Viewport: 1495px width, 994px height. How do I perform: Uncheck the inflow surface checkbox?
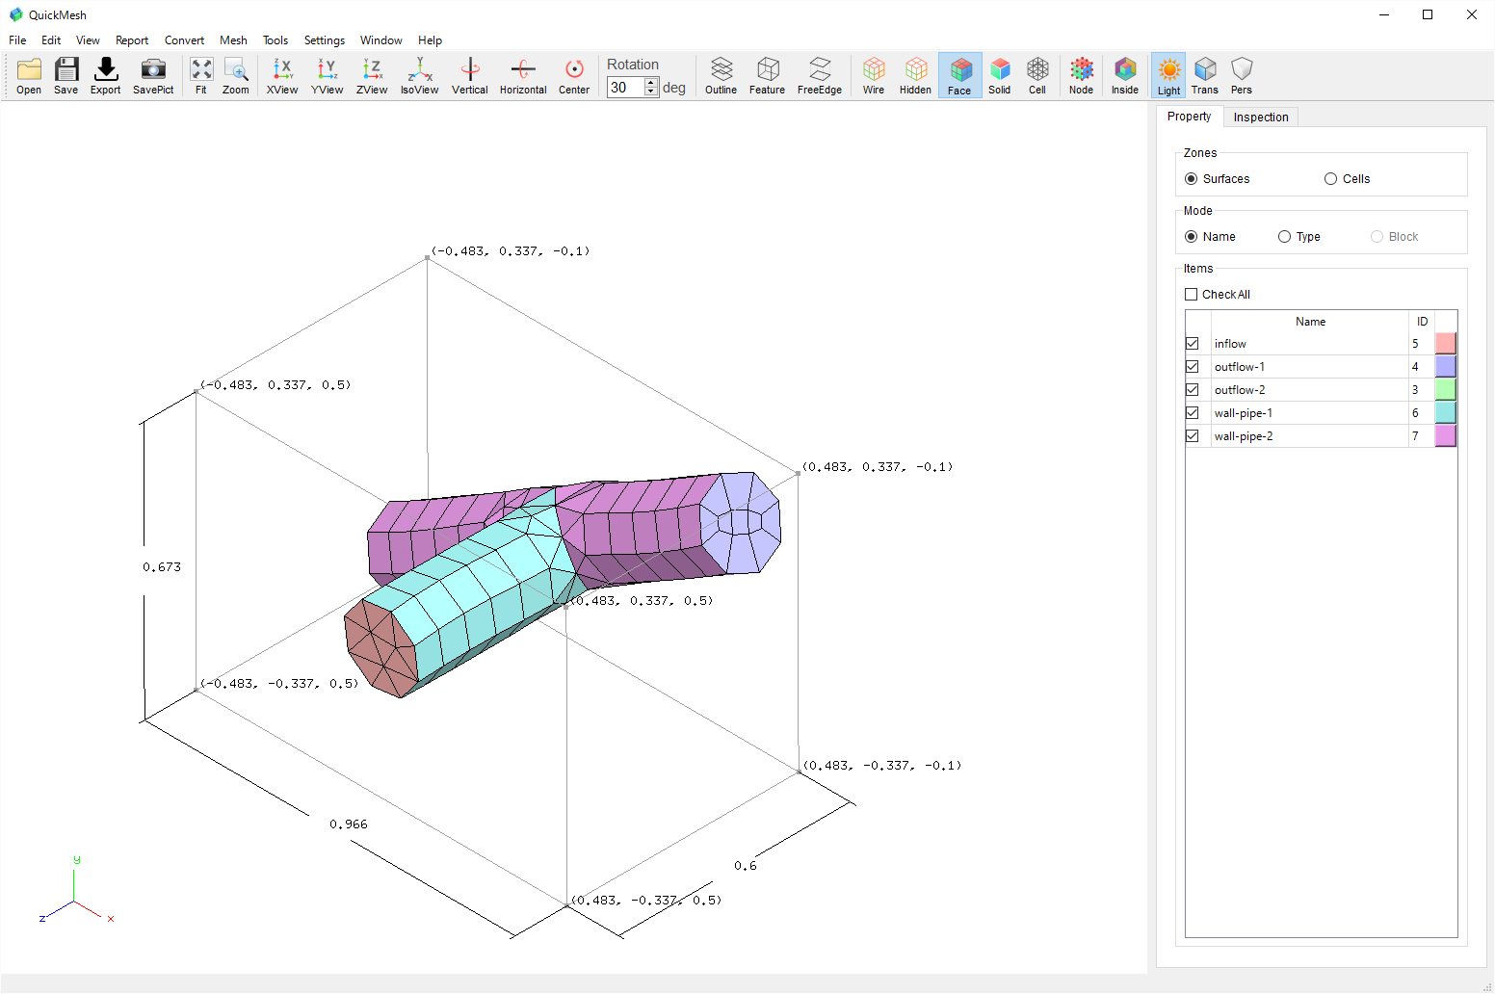[1193, 344]
